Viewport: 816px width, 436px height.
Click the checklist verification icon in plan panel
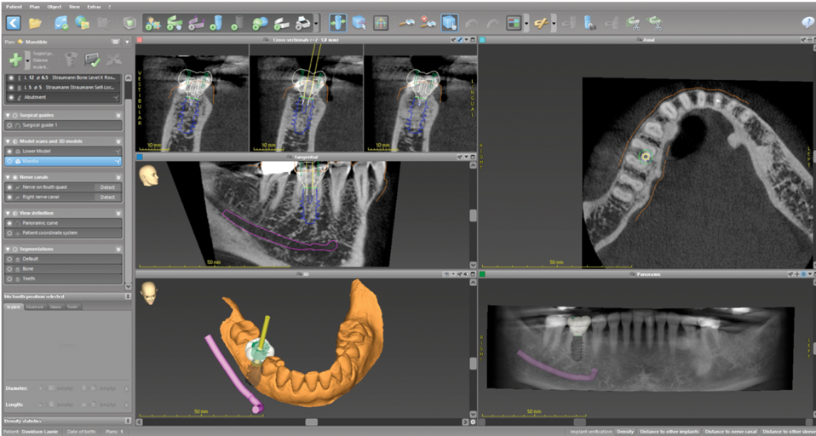93,60
